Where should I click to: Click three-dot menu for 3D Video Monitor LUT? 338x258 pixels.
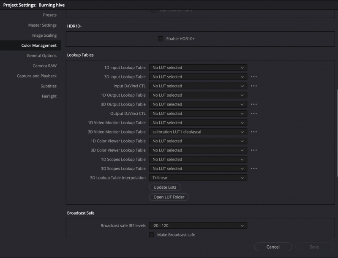coord(253,132)
